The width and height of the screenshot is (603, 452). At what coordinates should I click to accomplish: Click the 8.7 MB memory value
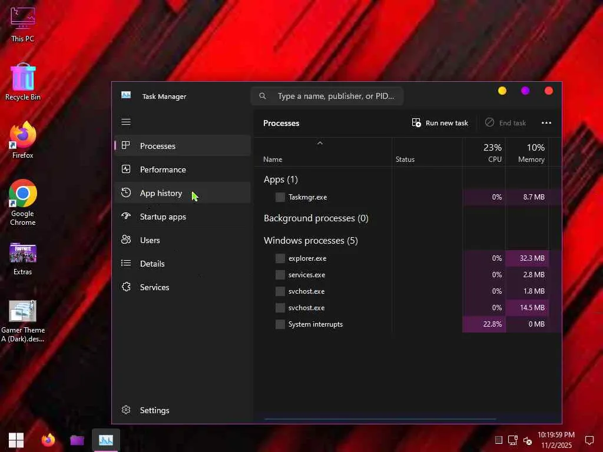coord(534,197)
